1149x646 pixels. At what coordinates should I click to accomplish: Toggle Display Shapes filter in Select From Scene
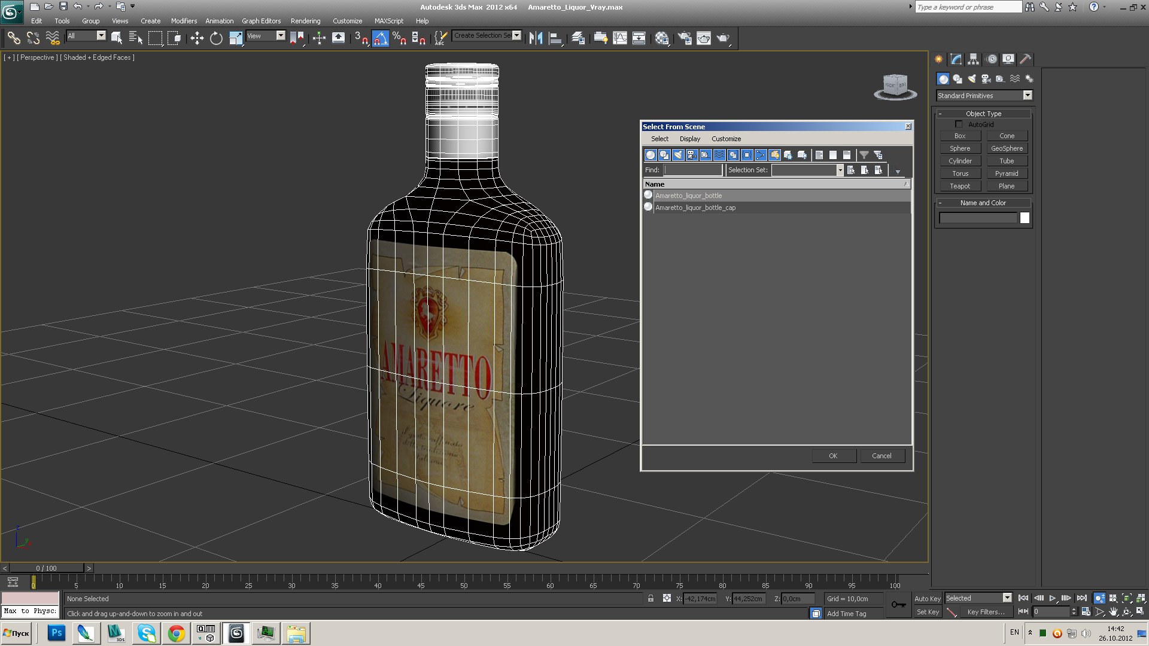pos(664,155)
